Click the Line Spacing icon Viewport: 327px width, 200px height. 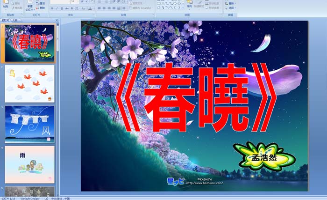click(x=124, y=1)
